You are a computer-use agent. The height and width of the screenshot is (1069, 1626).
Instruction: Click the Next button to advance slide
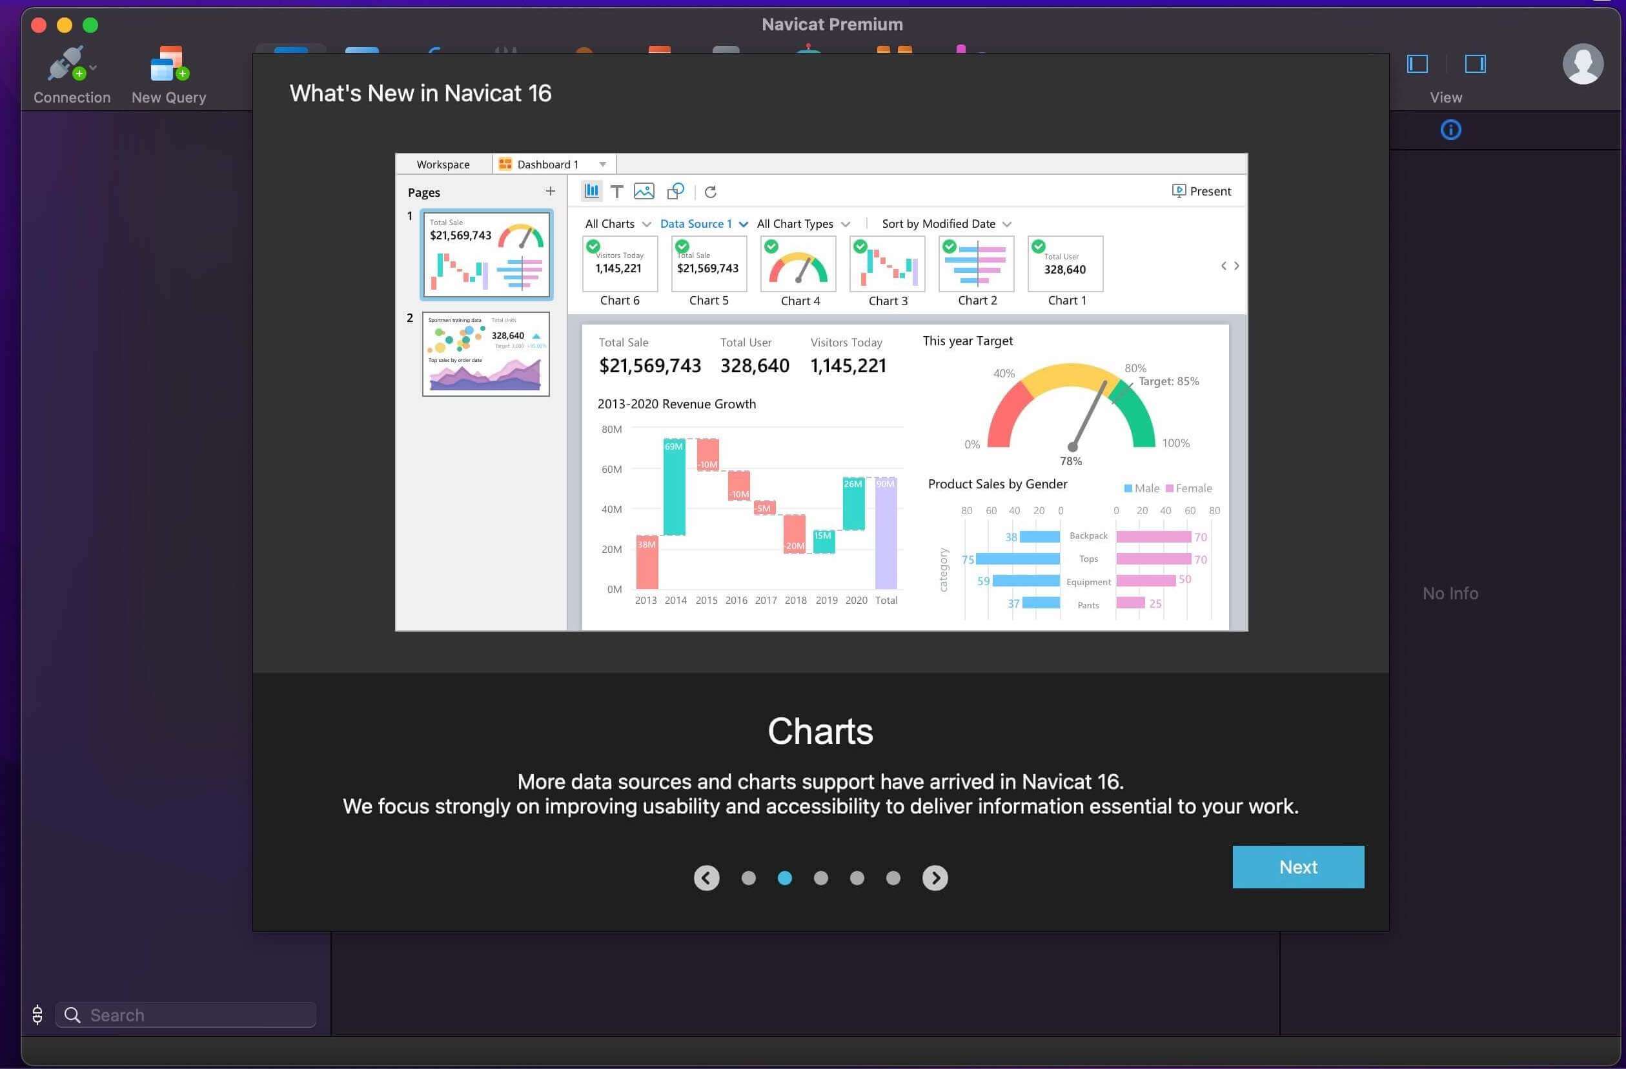[x=1297, y=867]
